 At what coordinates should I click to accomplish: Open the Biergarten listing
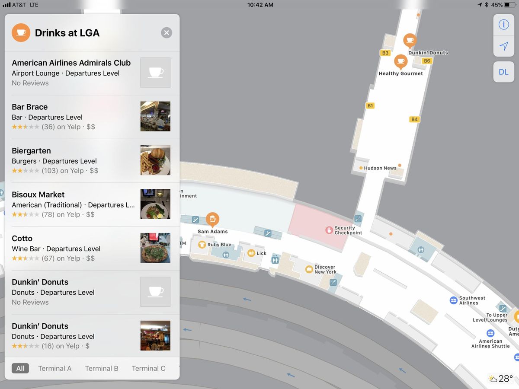click(92, 161)
